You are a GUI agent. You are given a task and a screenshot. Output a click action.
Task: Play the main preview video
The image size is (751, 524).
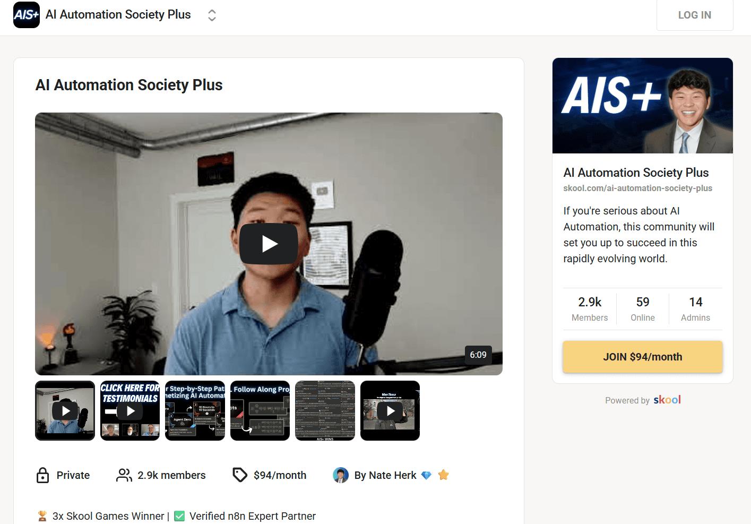pyautogui.click(x=269, y=244)
